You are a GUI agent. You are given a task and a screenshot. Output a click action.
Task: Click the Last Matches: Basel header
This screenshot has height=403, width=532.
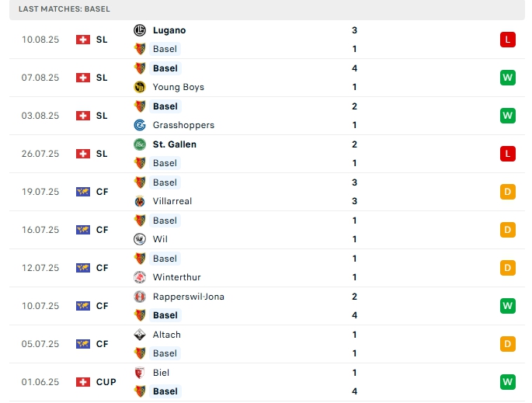tap(64, 9)
